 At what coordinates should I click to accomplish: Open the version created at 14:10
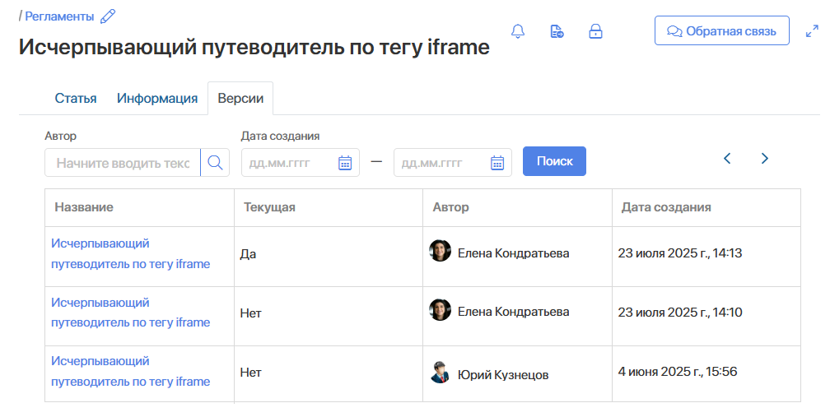click(x=130, y=313)
